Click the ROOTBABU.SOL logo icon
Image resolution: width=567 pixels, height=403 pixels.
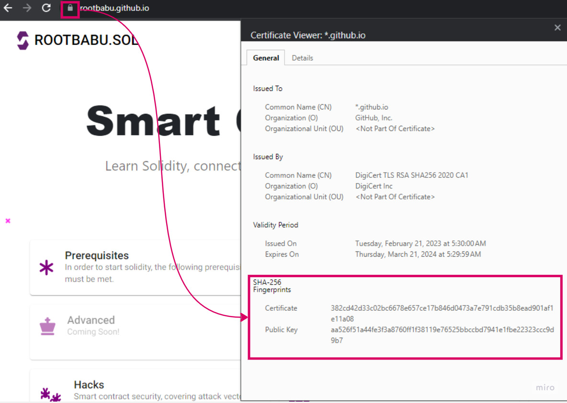[x=23, y=41]
